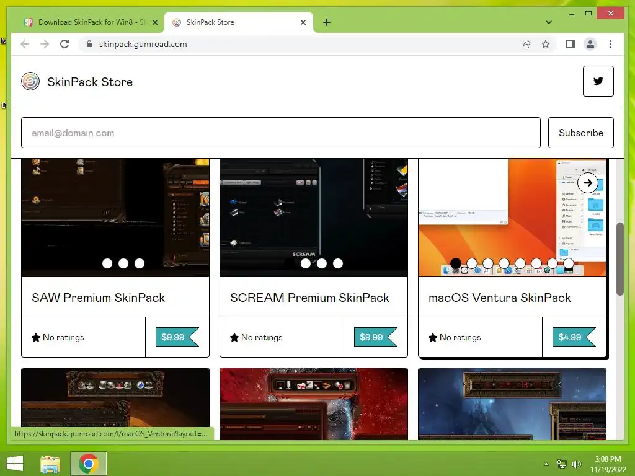
Task: Click the taskbar clock showing 3:08 PM
Action: [608, 464]
